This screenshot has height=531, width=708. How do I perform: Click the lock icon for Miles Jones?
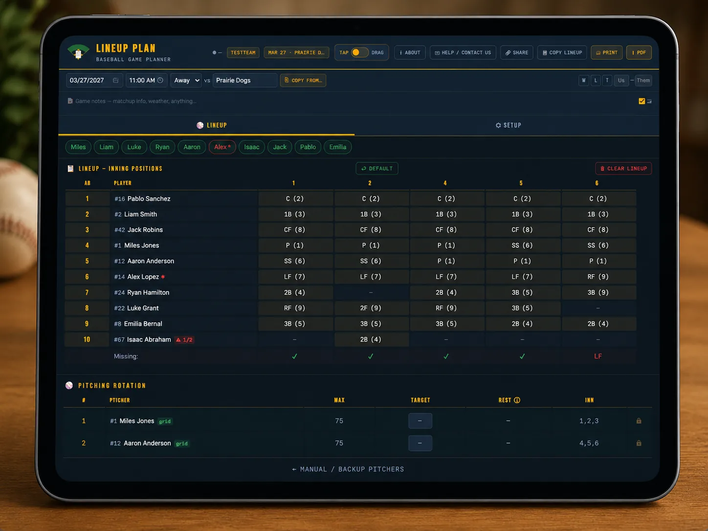[x=639, y=421]
